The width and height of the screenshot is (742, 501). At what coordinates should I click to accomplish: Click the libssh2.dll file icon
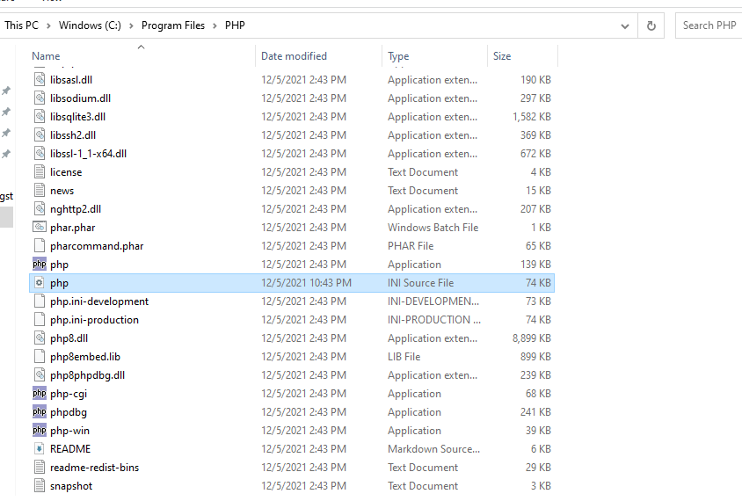coord(40,134)
